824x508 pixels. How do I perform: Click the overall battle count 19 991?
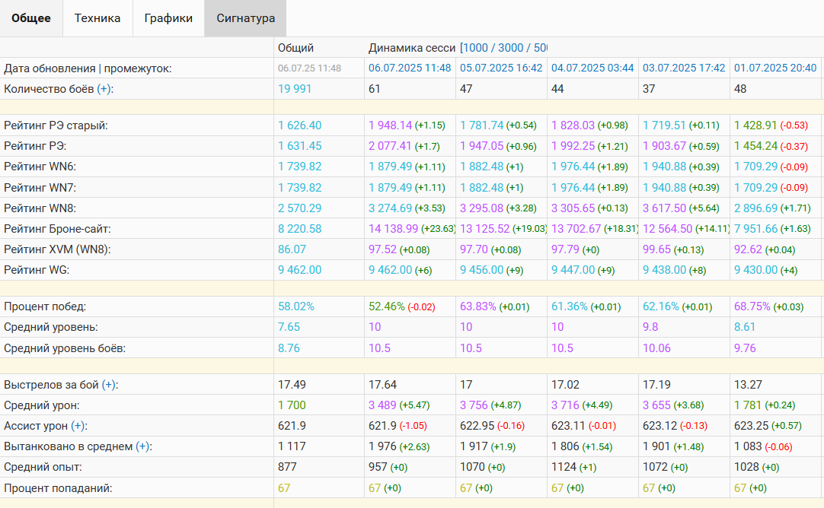(295, 89)
